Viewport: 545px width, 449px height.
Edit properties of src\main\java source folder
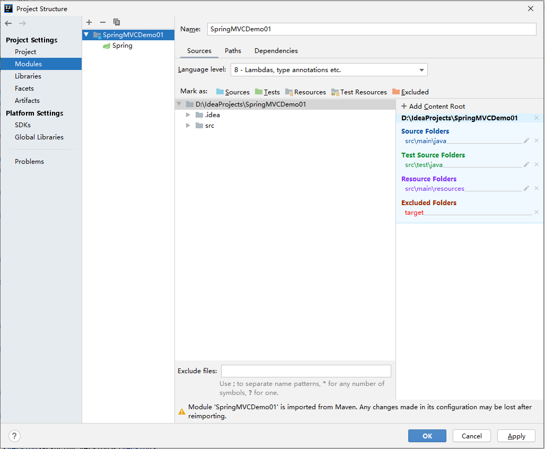click(x=526, y=141)
